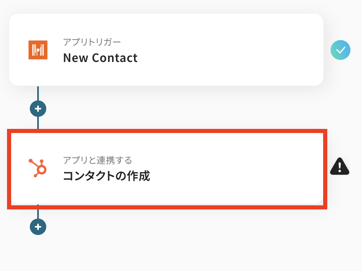Click the connector line under the New Contact card
Image resolution: width=362 pixels, height=271 pixels.
click(38, 93)
